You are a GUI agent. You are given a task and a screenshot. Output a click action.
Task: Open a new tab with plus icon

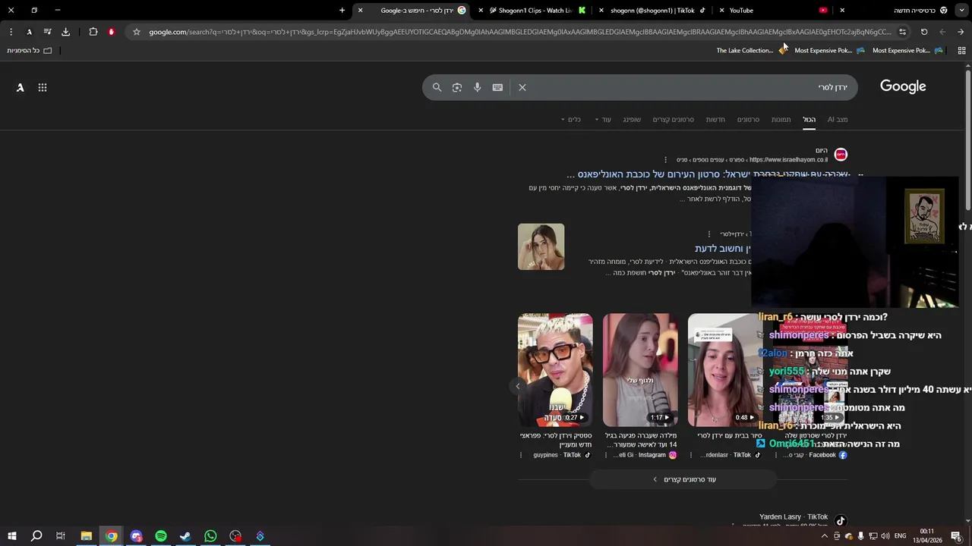[x=342, y=11]
